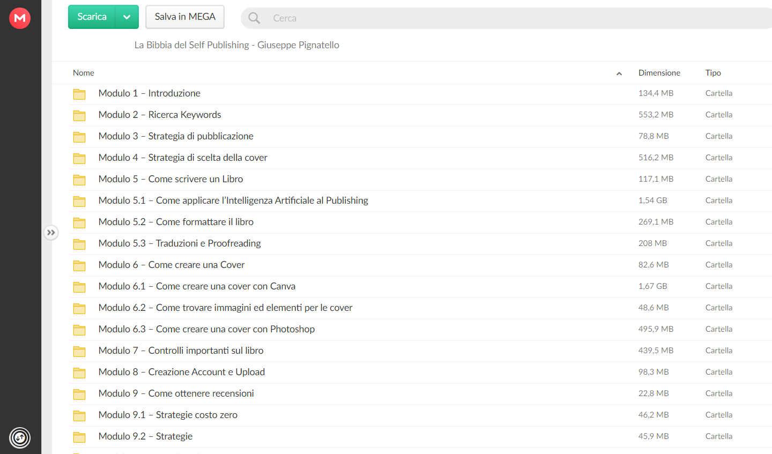Click the 22,8 MB size value
772x454 pixels.
[x=654, y=393]
